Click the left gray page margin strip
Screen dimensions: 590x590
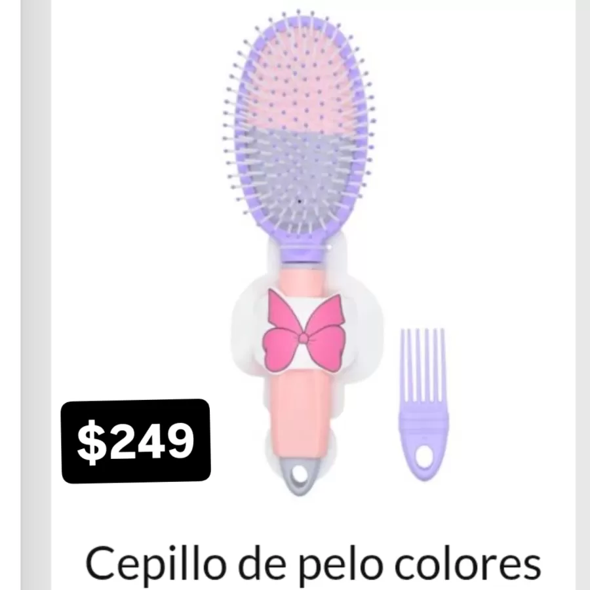coord(36,295)
